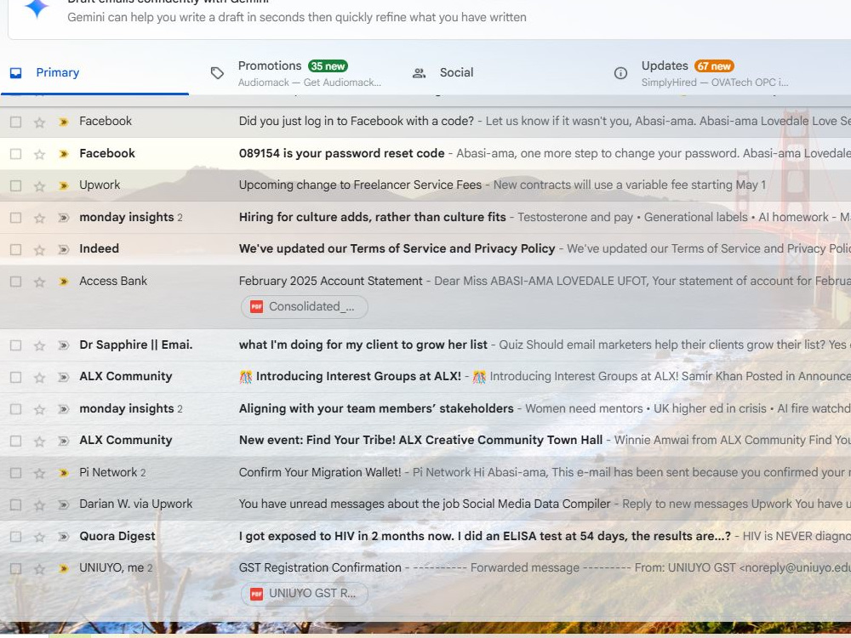Tick the UNIUYO, me email checkbox
This screenshot has width=851, height=638.
coord(15,568)
